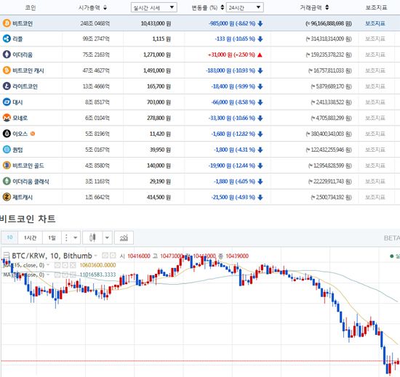Screen dimensions: 400x377
Task: Click the Bitcoin coin icon in the 비트코인 row
Action: coord(7,23)
